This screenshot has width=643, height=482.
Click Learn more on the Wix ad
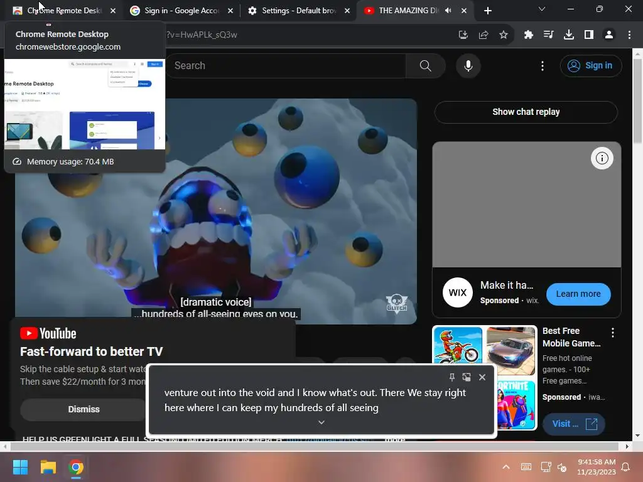coord(578,294)
